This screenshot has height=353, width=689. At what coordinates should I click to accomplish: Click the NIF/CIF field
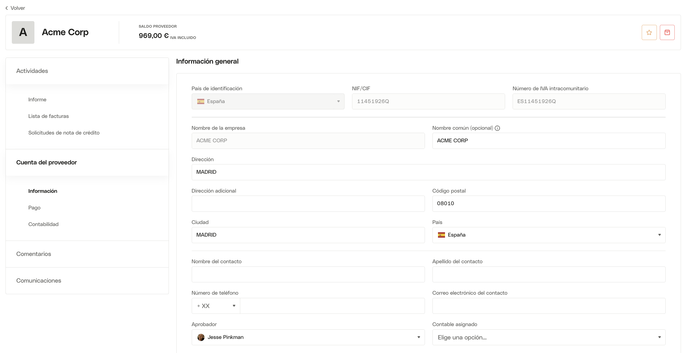(428, 101)
